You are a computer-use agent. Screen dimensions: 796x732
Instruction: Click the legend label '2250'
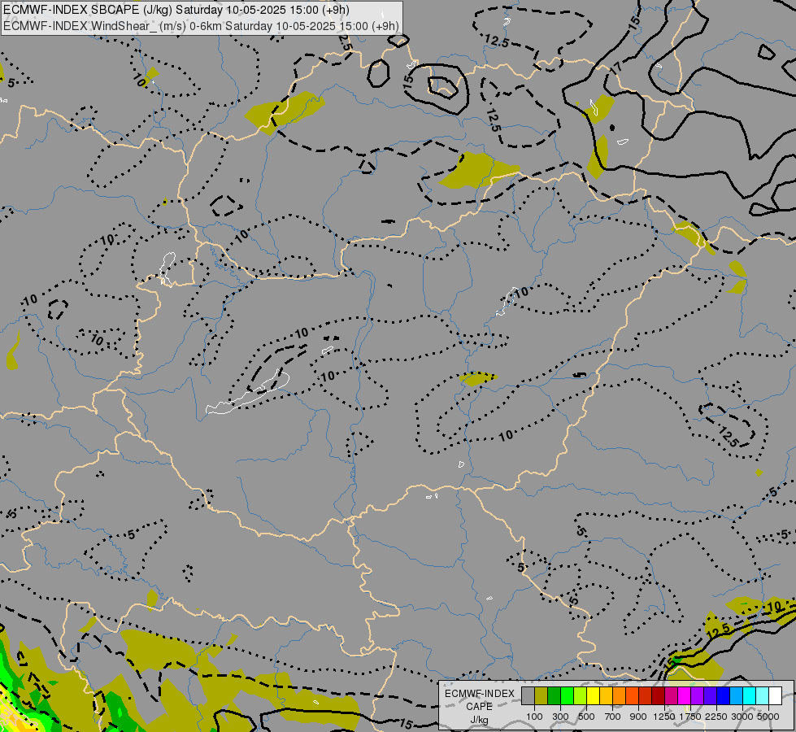point(716,717)
